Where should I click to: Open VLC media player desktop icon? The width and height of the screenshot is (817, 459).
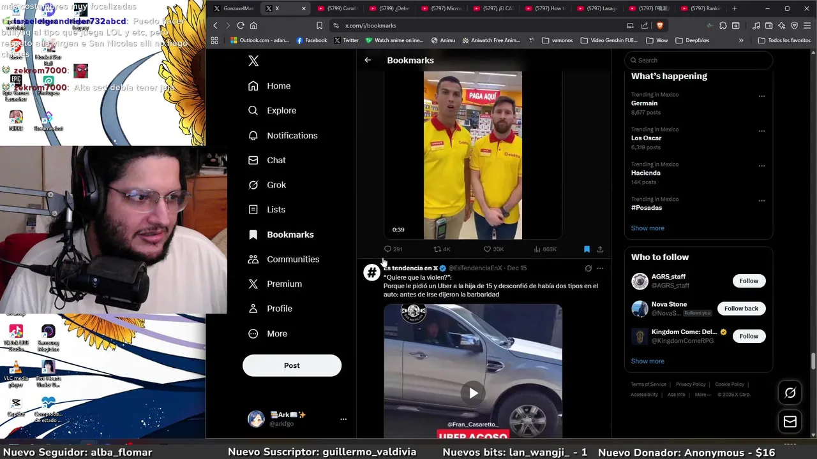tap(16, 374)
